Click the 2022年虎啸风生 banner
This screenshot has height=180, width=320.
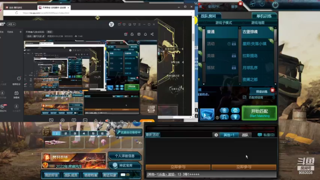[x=74, y=161]
